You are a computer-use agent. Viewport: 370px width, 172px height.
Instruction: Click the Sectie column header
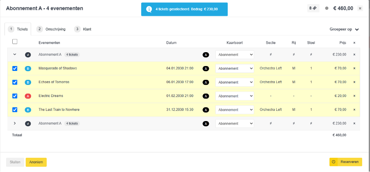pyautogui.click(x=271, y=43)
